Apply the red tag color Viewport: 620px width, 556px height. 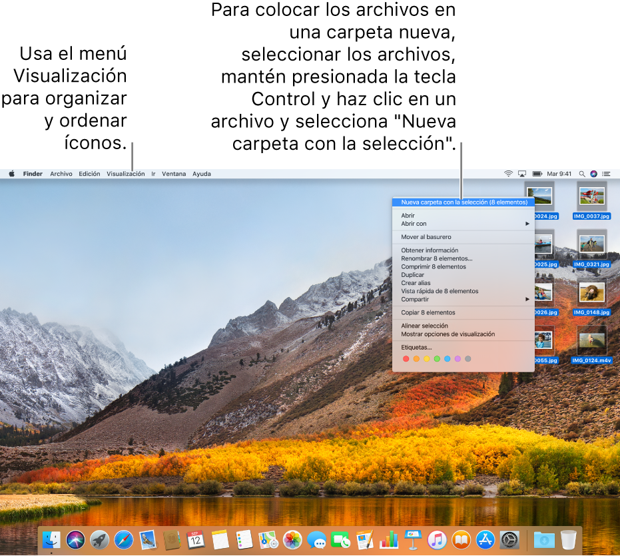click(406, 359)
